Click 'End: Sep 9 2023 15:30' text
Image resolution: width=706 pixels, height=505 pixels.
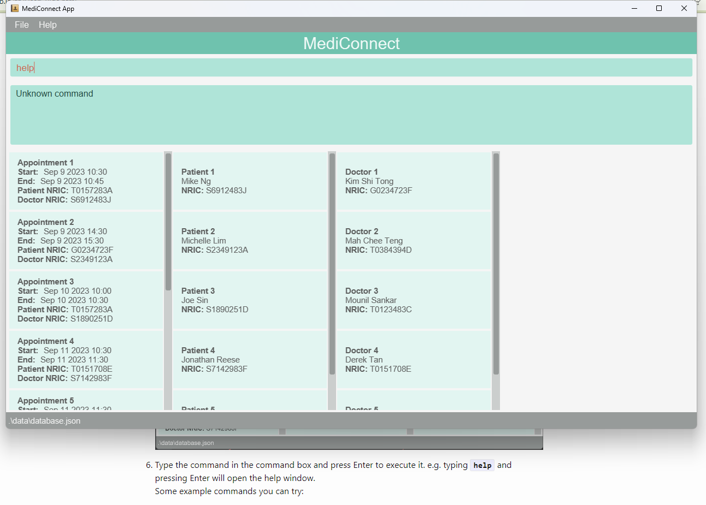pyautogui.click(x=61, y=241)
